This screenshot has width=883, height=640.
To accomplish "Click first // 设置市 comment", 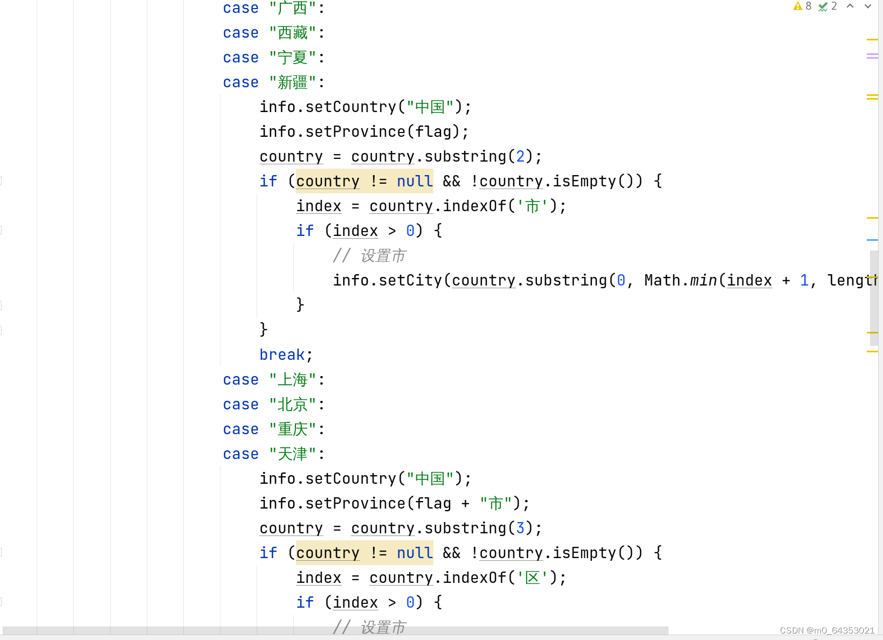I will (369, 256).
